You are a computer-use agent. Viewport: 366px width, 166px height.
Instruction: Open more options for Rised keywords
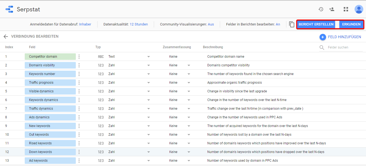coord(79,143)
